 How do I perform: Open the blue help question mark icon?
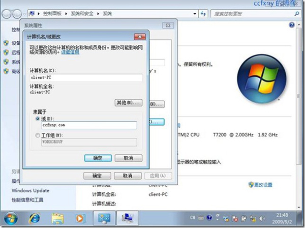[x=292, y=25]
